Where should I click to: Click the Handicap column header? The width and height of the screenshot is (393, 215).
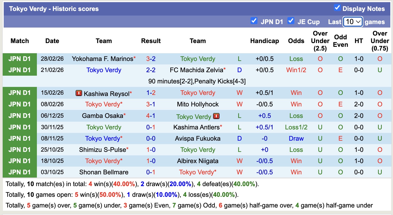click(x=265, y=41)
